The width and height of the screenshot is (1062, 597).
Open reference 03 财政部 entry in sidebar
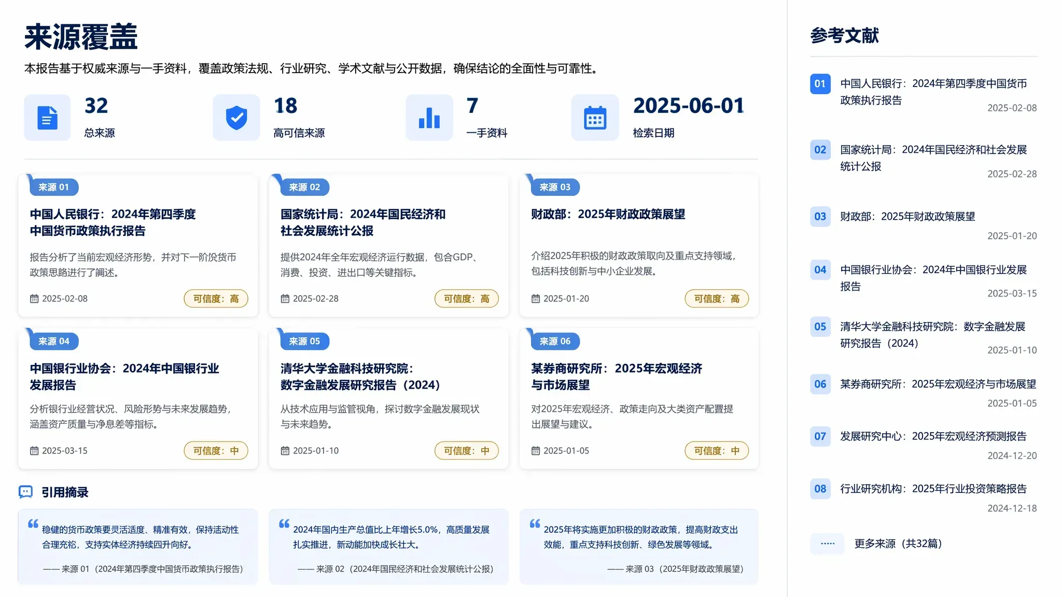click(924, 224)
